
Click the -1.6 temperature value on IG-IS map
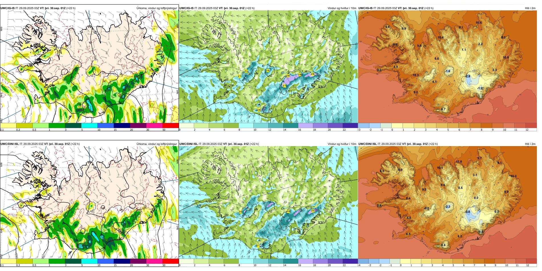tap(448, 71)
